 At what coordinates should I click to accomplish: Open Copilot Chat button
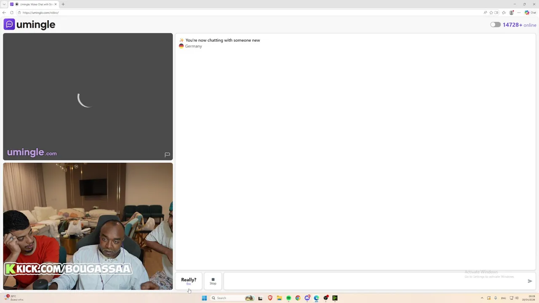[530, 13]
